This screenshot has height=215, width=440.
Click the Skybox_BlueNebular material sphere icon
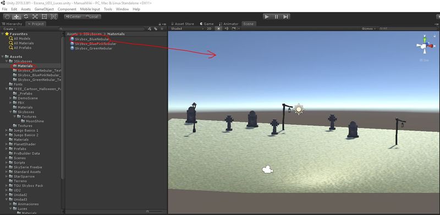coord(73,39)
